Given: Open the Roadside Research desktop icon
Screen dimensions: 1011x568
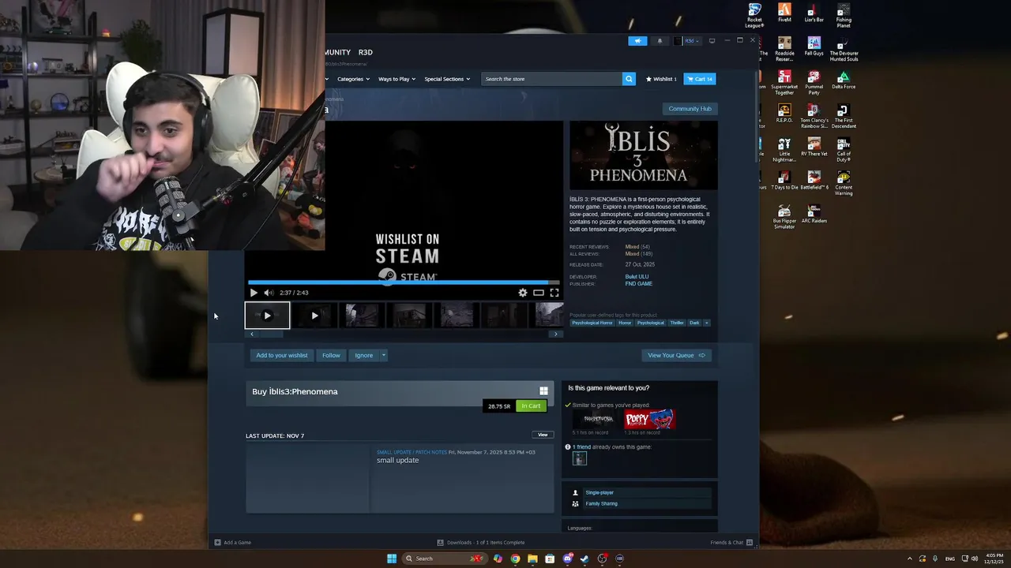Looking at the screenshot, I should (x=784, y=48).
